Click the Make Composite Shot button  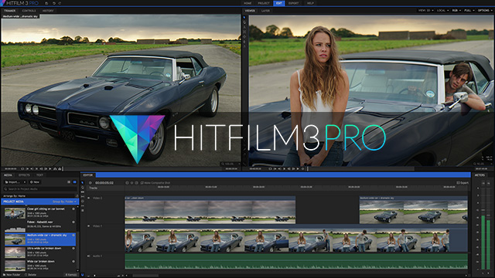(x=155, y=183)
